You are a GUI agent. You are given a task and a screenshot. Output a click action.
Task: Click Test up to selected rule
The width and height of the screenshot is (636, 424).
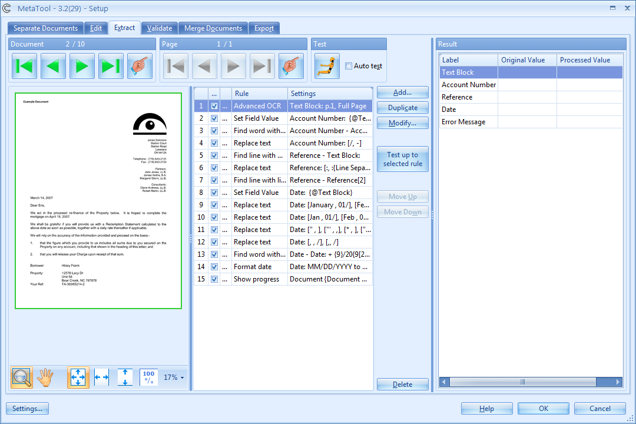click(x=402, y=159)
